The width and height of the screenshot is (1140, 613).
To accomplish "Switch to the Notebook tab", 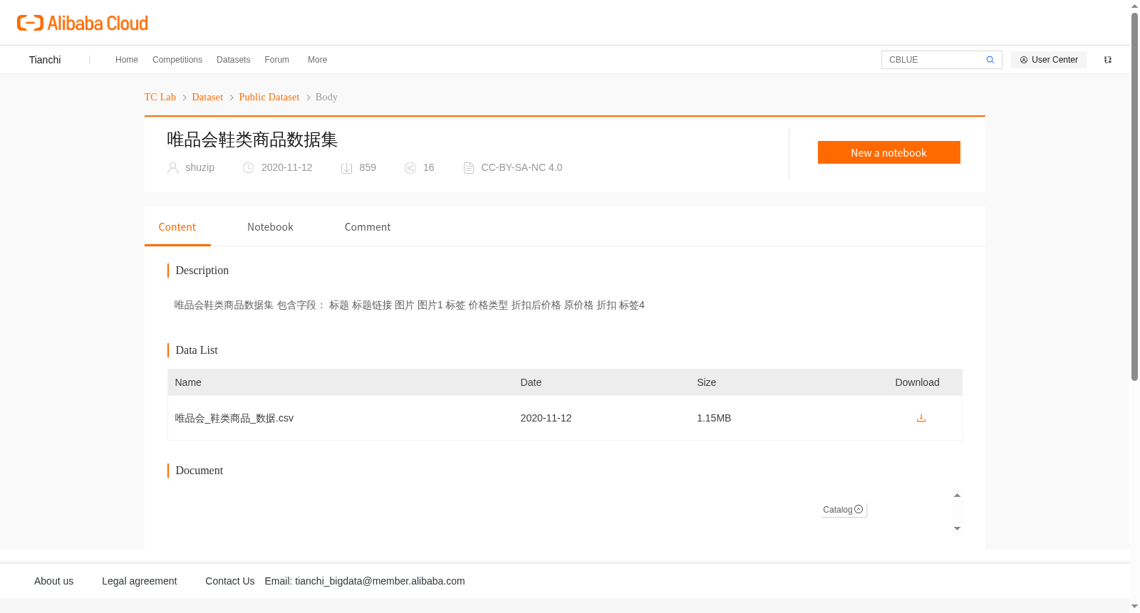I will [270, 227].
